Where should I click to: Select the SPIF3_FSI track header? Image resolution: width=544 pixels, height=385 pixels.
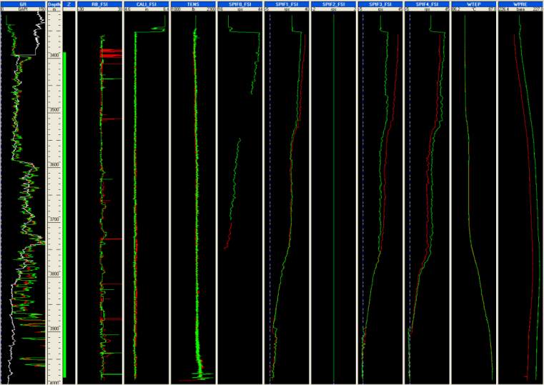[380, 4]
